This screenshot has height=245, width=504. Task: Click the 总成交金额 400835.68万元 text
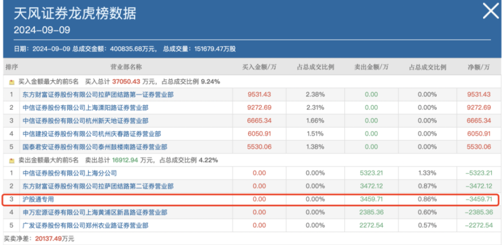[x=115, y=49]
